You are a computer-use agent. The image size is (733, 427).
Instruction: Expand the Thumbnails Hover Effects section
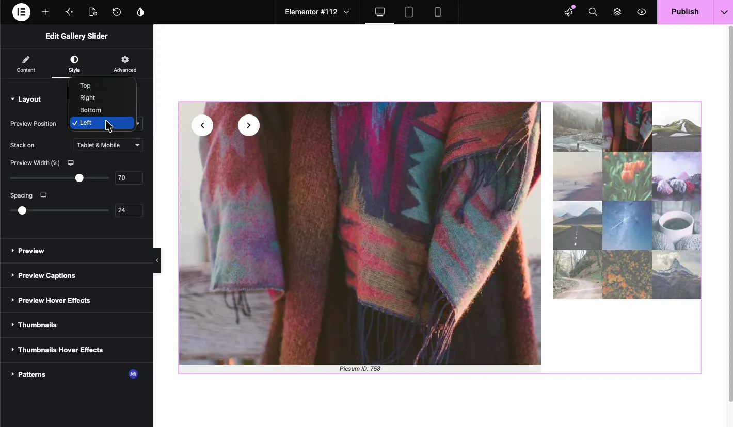point(76,350)
